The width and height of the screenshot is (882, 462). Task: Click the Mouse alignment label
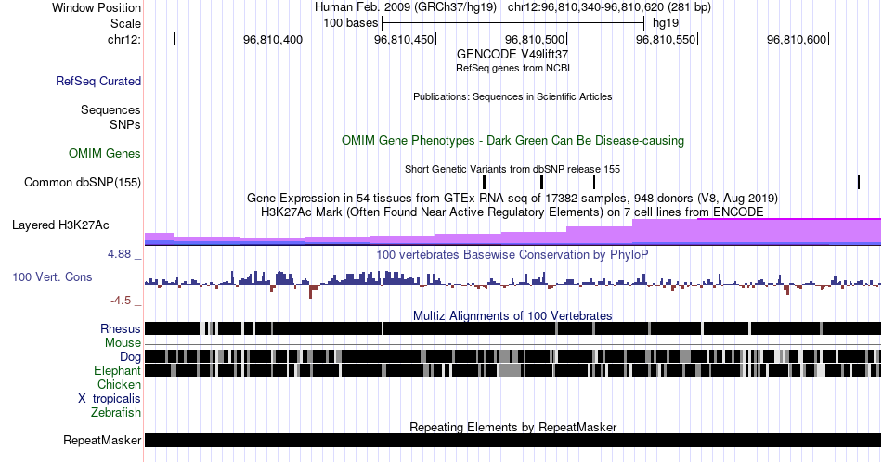coord(123,343)
